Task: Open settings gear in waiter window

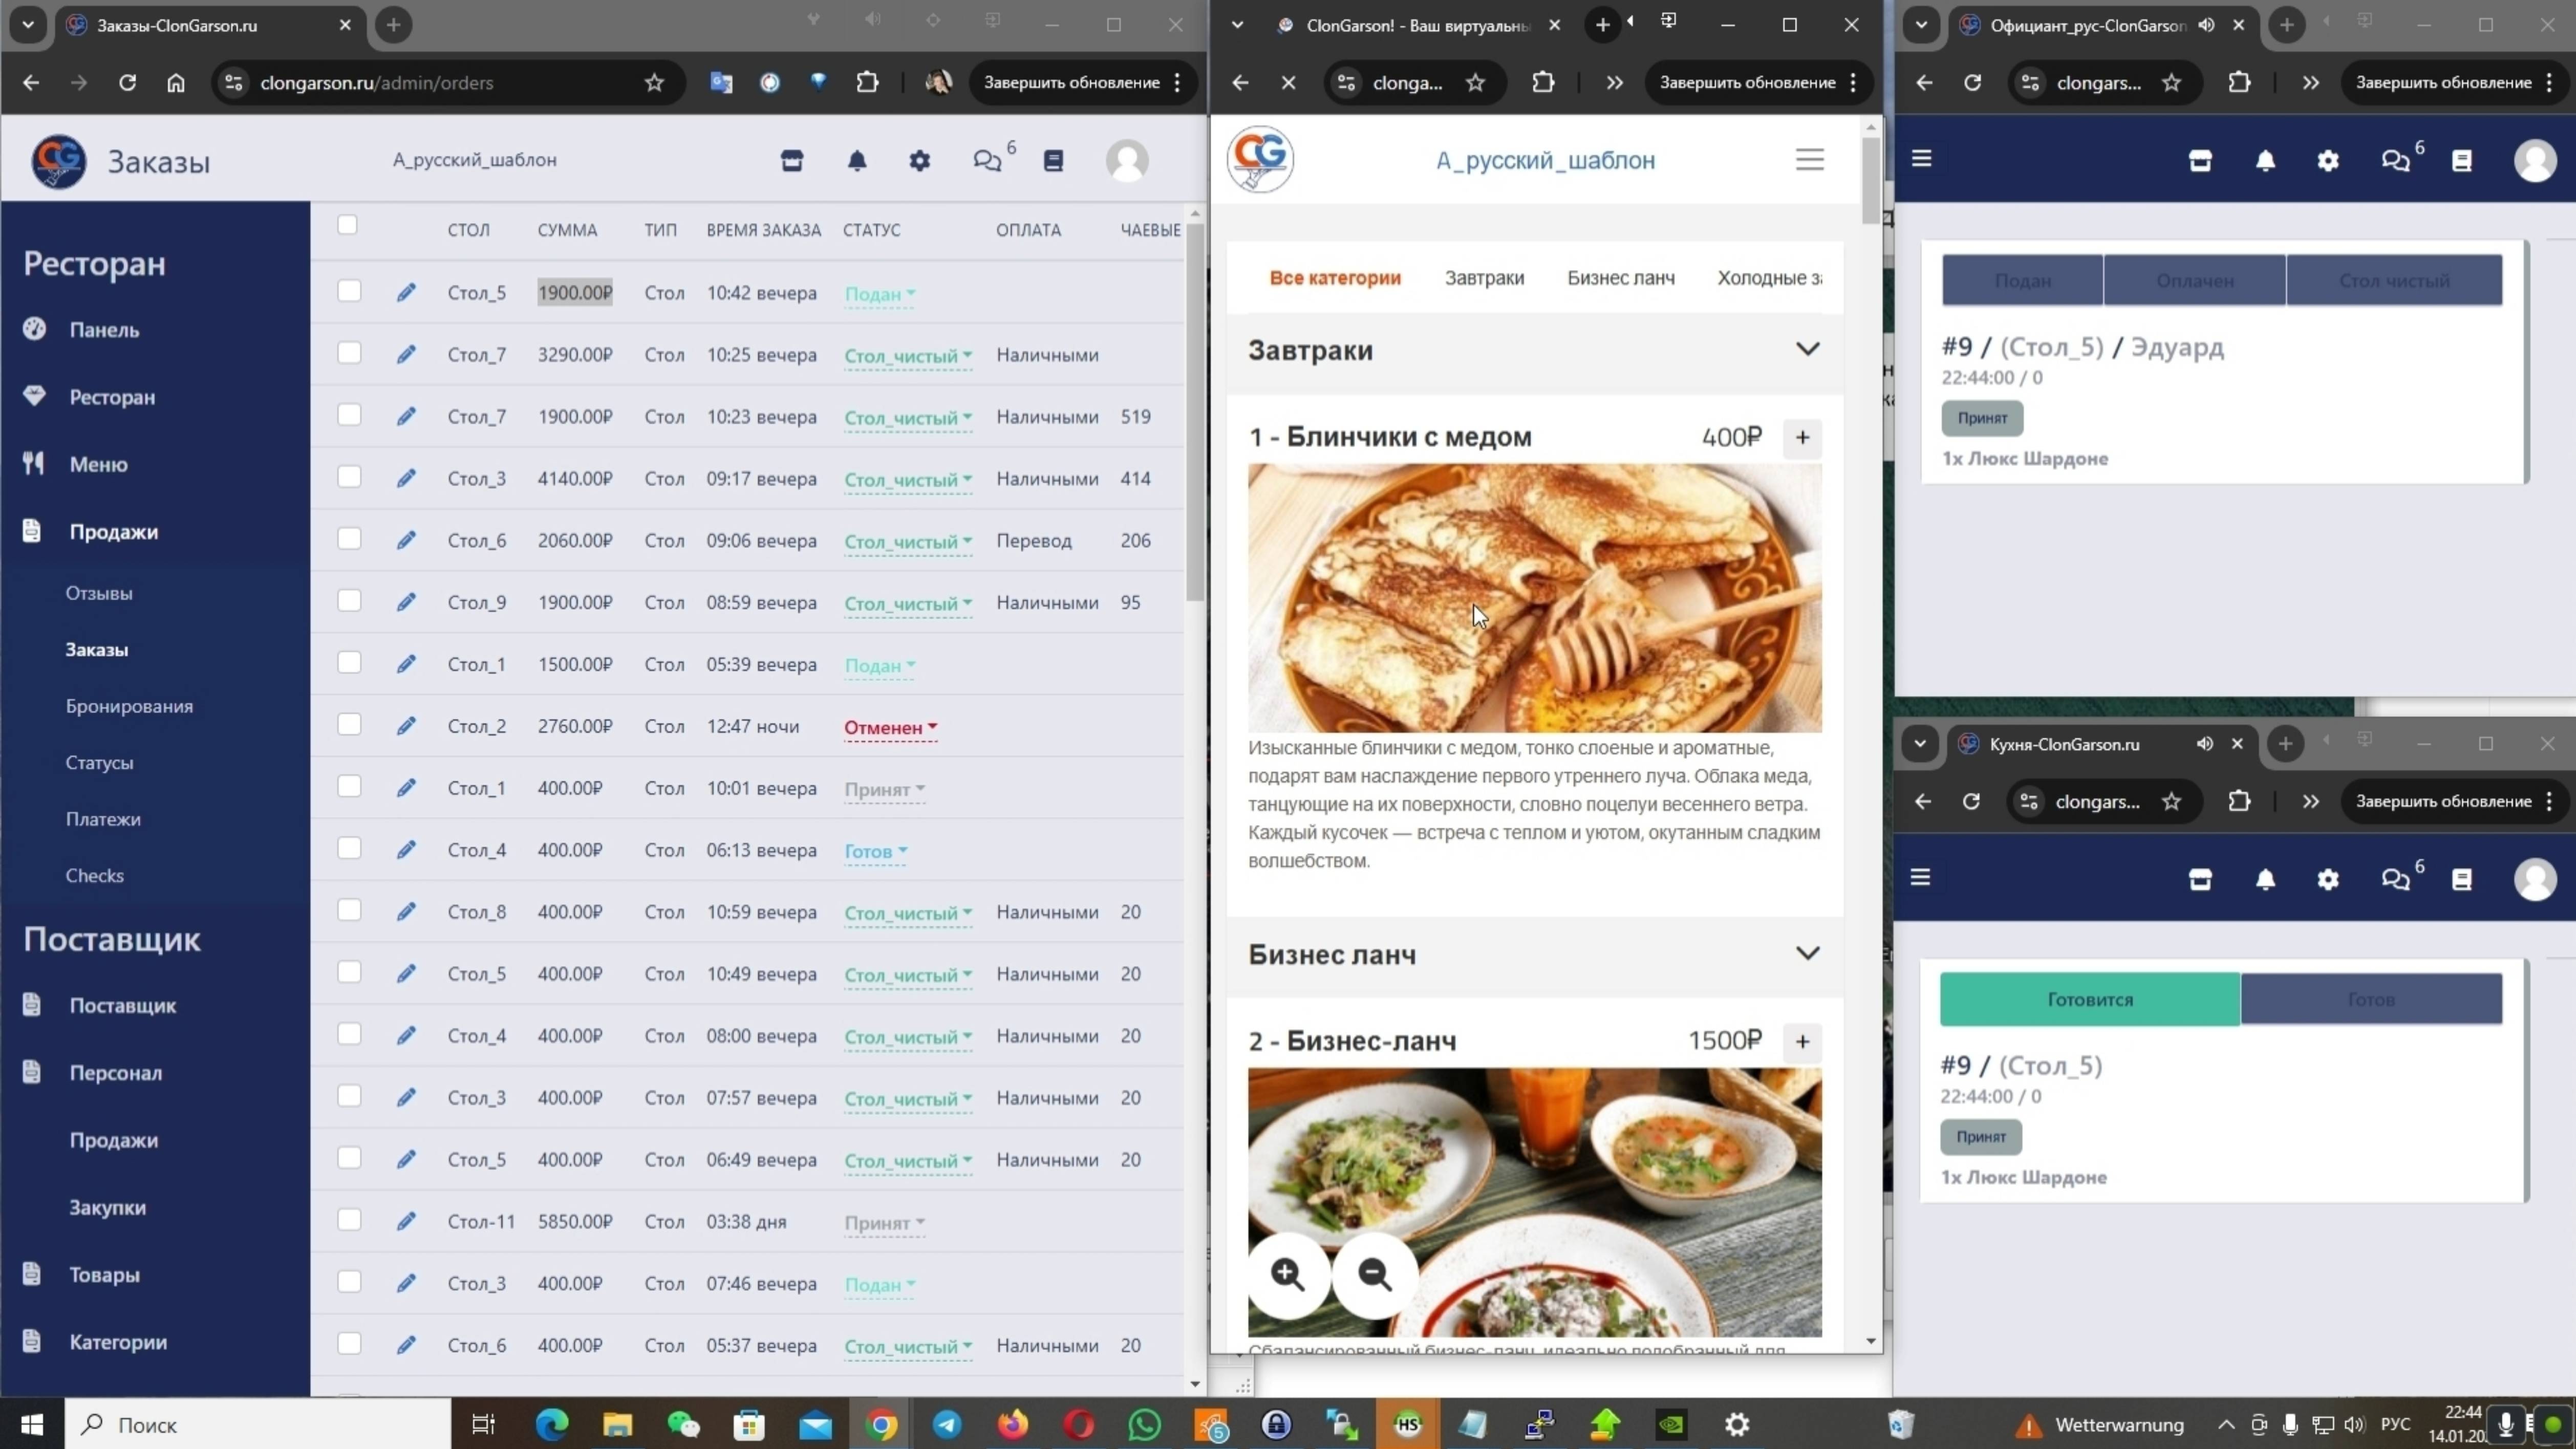Action: pos(2328,161)
